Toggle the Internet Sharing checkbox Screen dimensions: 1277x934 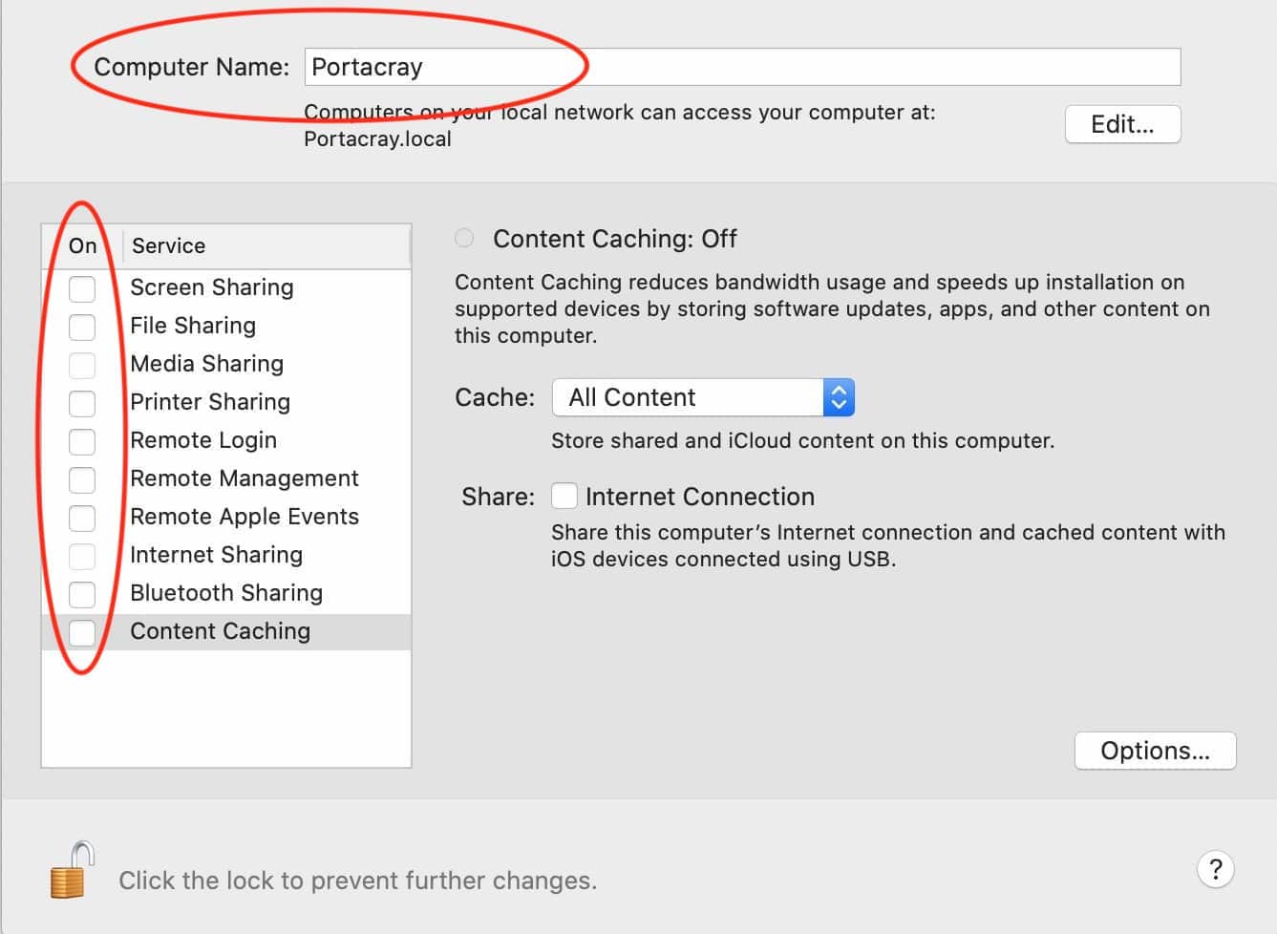point(82,556)
